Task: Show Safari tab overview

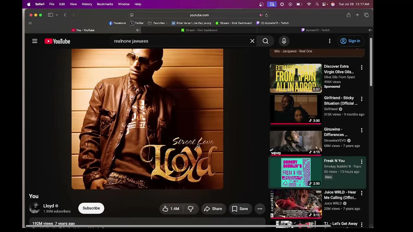Action: 366,15
